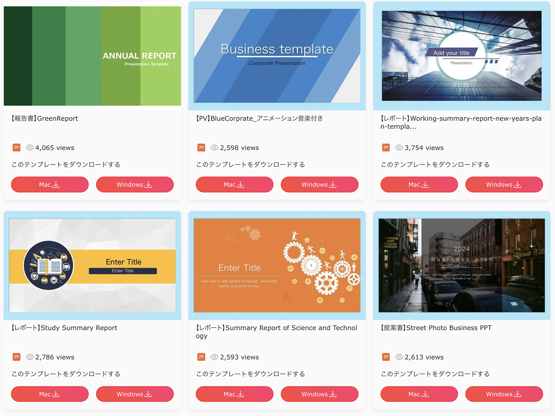Open the BlueCorprate Business template thumbnail
This screenshot has height=416, width=555.
[277, 55]
